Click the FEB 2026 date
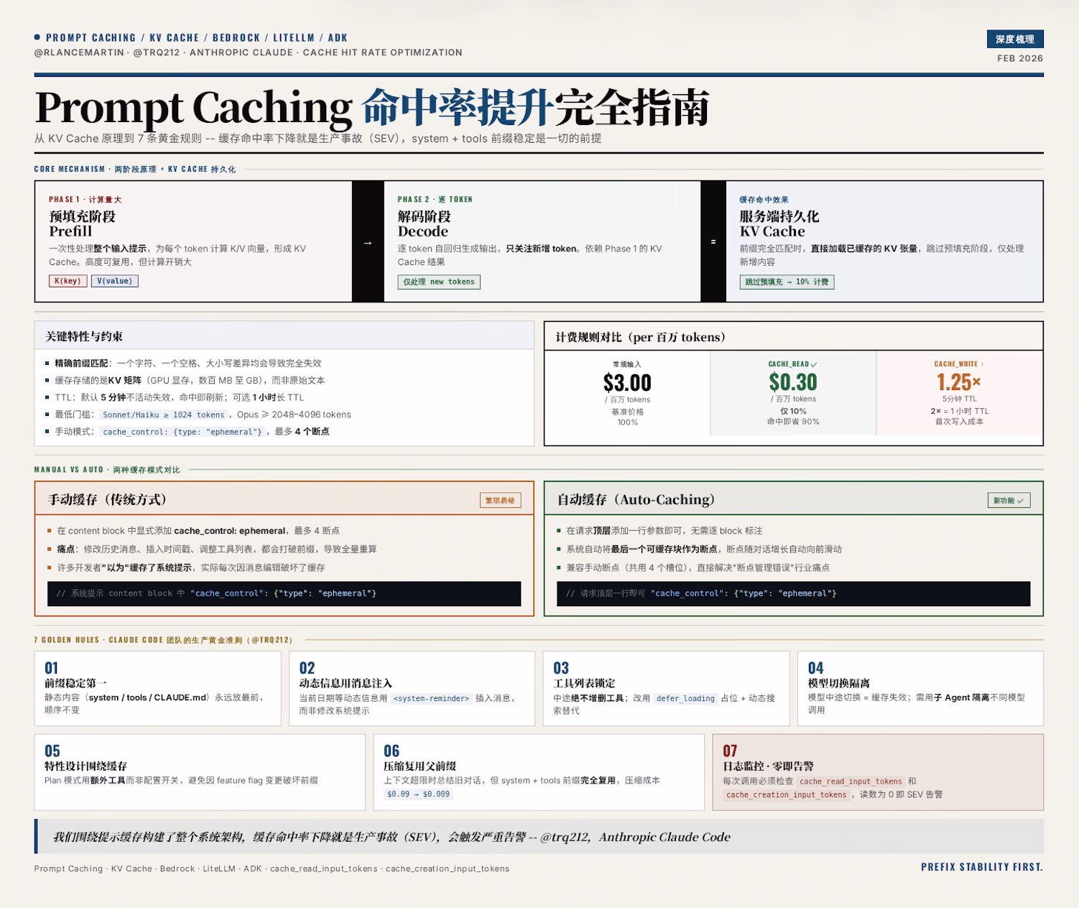This screenshot has width=1079, height=908. [x=1020, y=58]
